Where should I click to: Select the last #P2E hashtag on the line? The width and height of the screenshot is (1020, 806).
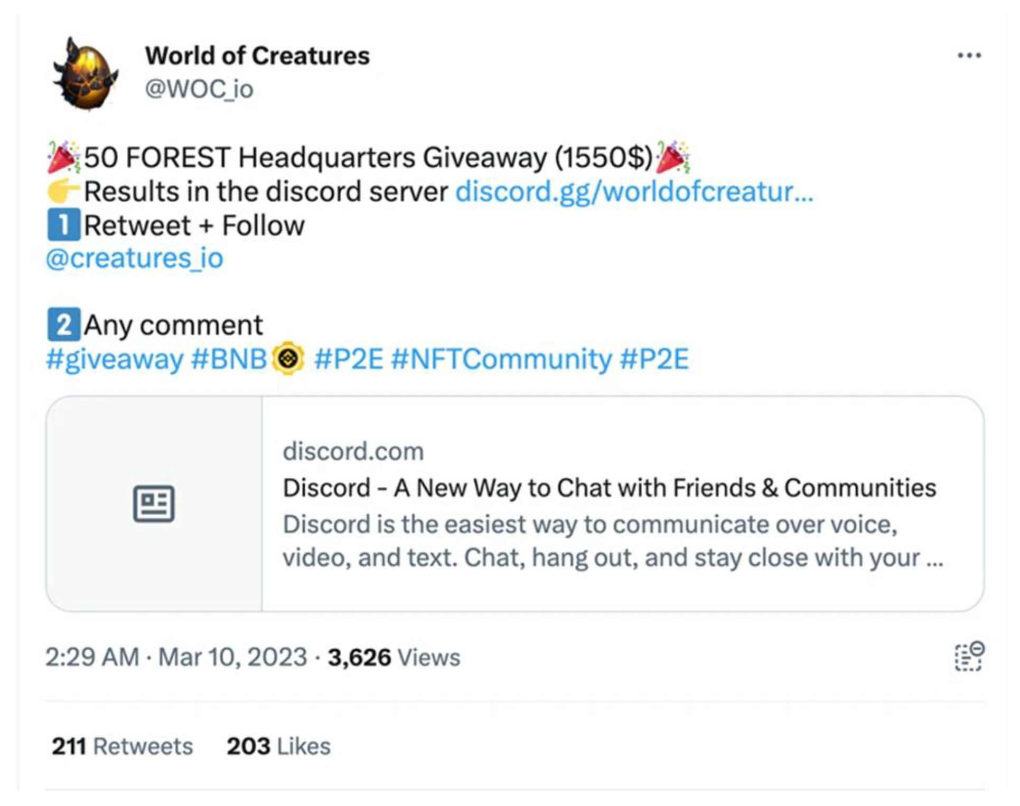pyautogui.click(x=654, y=359)
